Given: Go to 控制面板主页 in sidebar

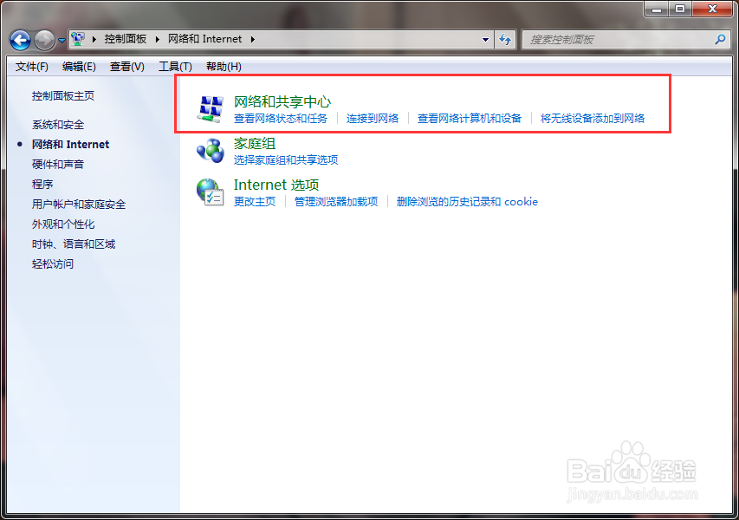Looking at the screenshot, I should (x=63, y=96).
